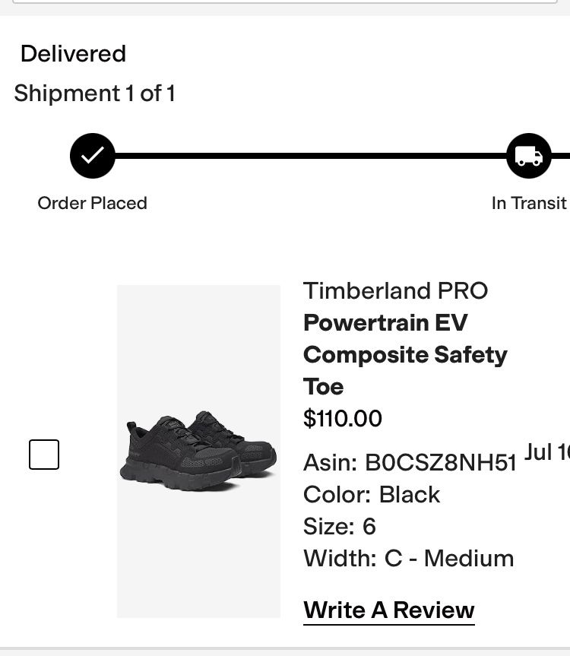The image size is (570, 656).
Task: Click the Order Placed checkmark icon
Action: [x=93, y=156]
